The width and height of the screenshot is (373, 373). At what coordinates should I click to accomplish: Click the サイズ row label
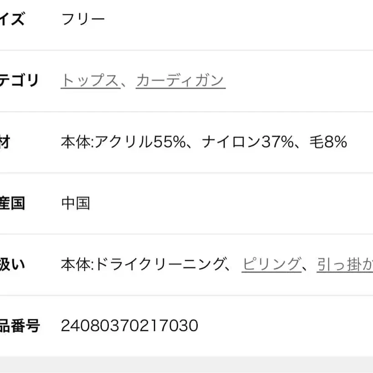pos(12,19)
